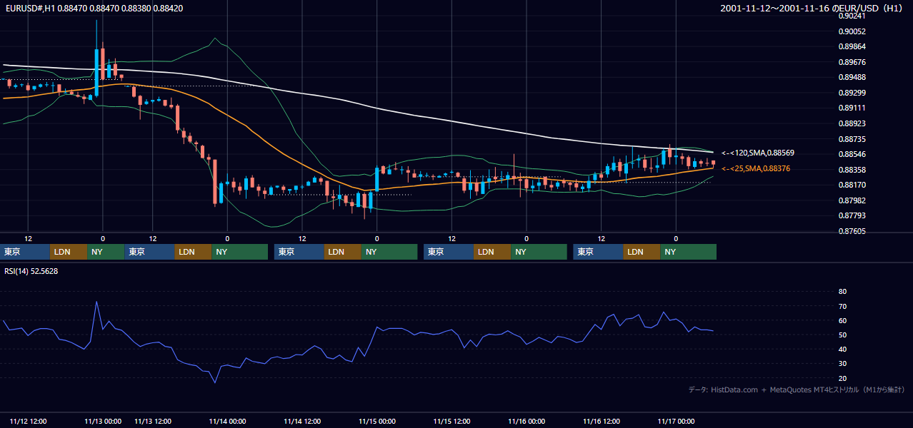The height and width of the screenshot is (428, 913).
Task: Click price axis value 0.88170
Action: (854, 185)
